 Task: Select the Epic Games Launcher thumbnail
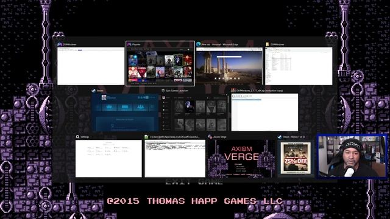coord(195,112)
